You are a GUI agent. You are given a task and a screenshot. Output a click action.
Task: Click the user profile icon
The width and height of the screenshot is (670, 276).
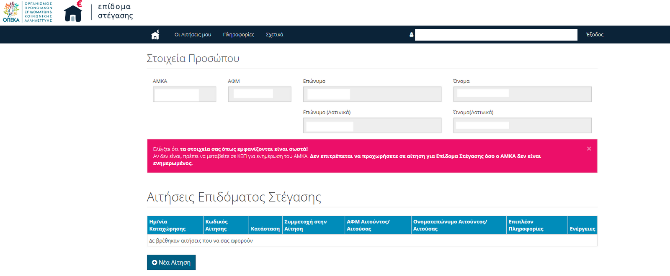coord(411,35)
